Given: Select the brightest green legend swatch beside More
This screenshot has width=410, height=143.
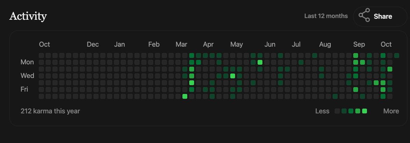Looking at the screenshot, I should click(x=365, y=111).
